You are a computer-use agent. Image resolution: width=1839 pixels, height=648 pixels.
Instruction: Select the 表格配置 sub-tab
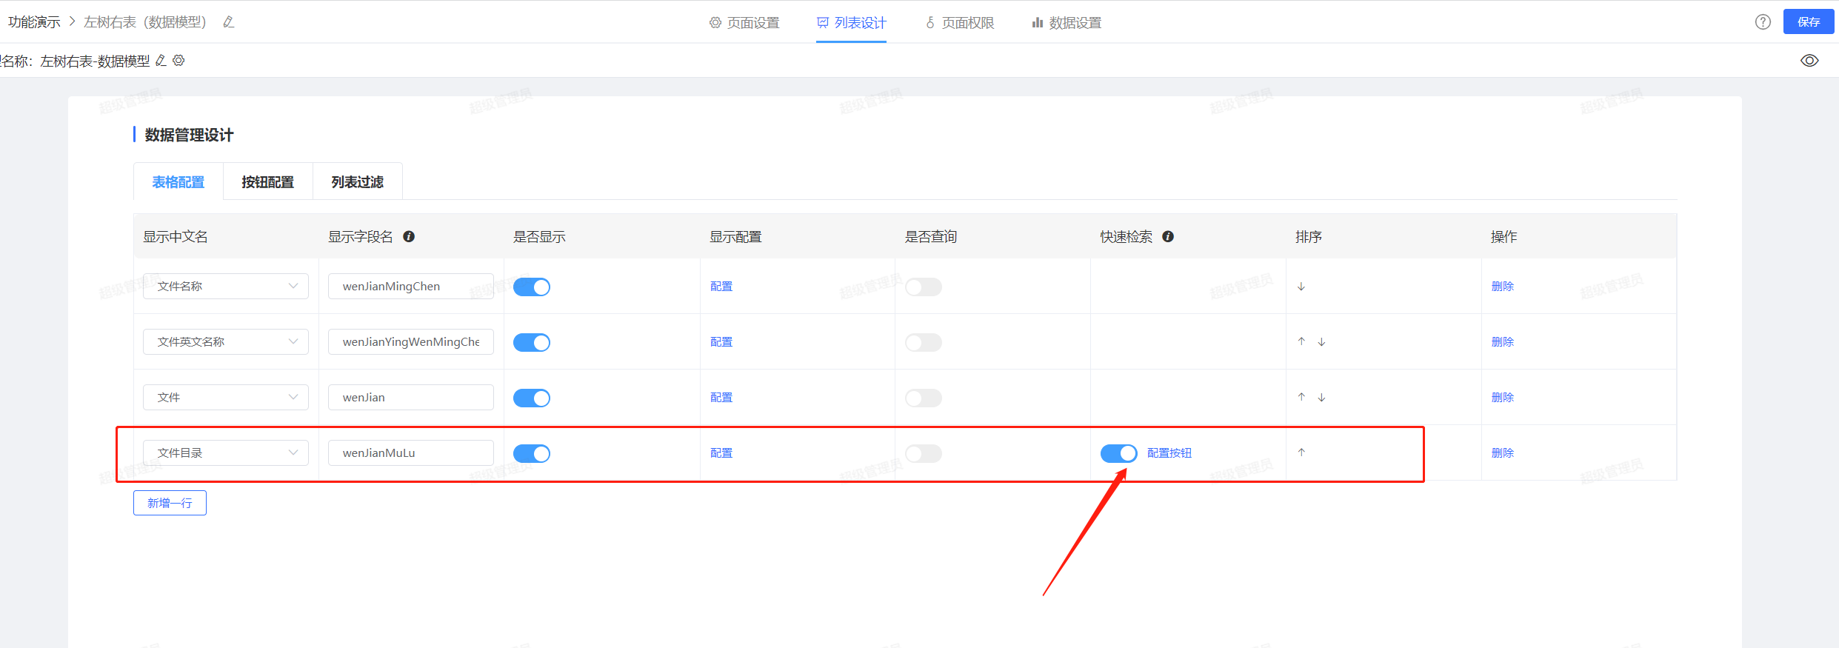coord(178,182)
